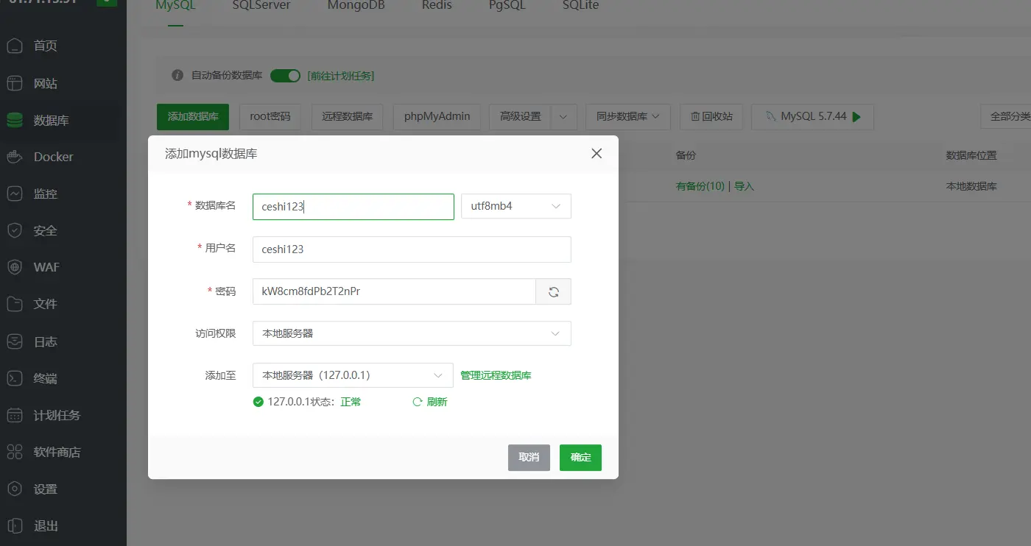Expand the 添加至 本地服务器 (127.0.0.1) dropdown
Image resolution: width=1031 pixels, height=546 pixels.
pos(353,375)
